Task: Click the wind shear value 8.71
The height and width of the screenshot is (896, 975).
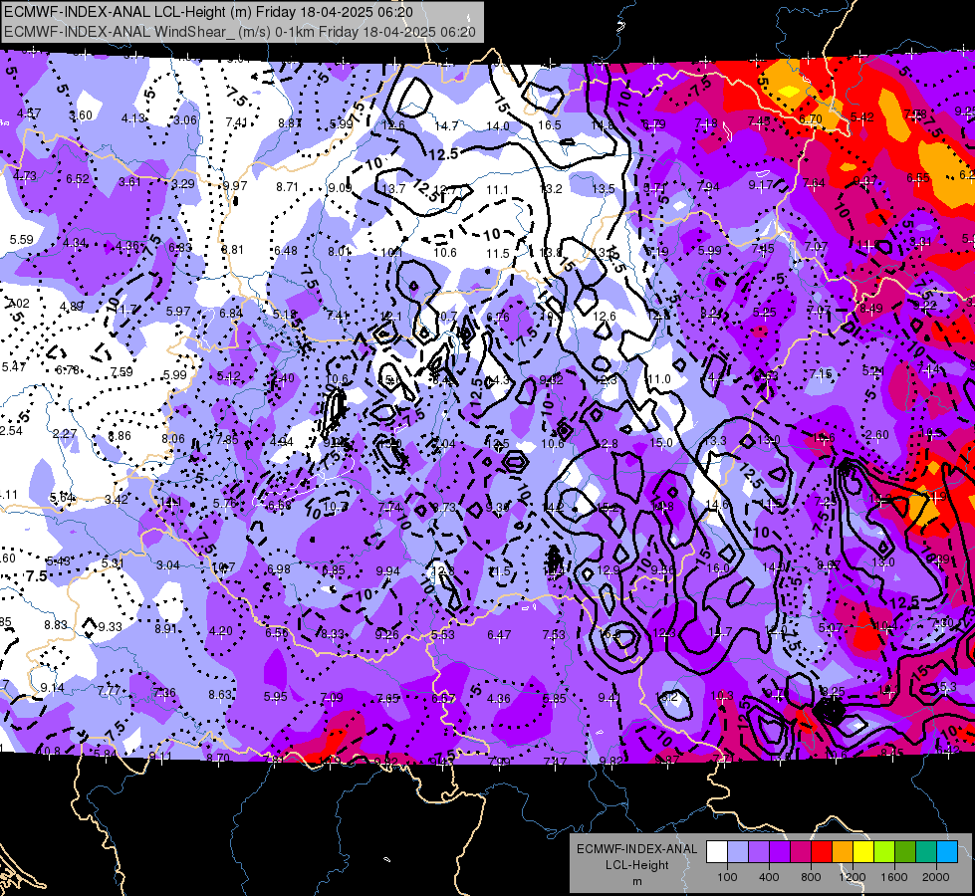Action: click(x=288, y=186)
